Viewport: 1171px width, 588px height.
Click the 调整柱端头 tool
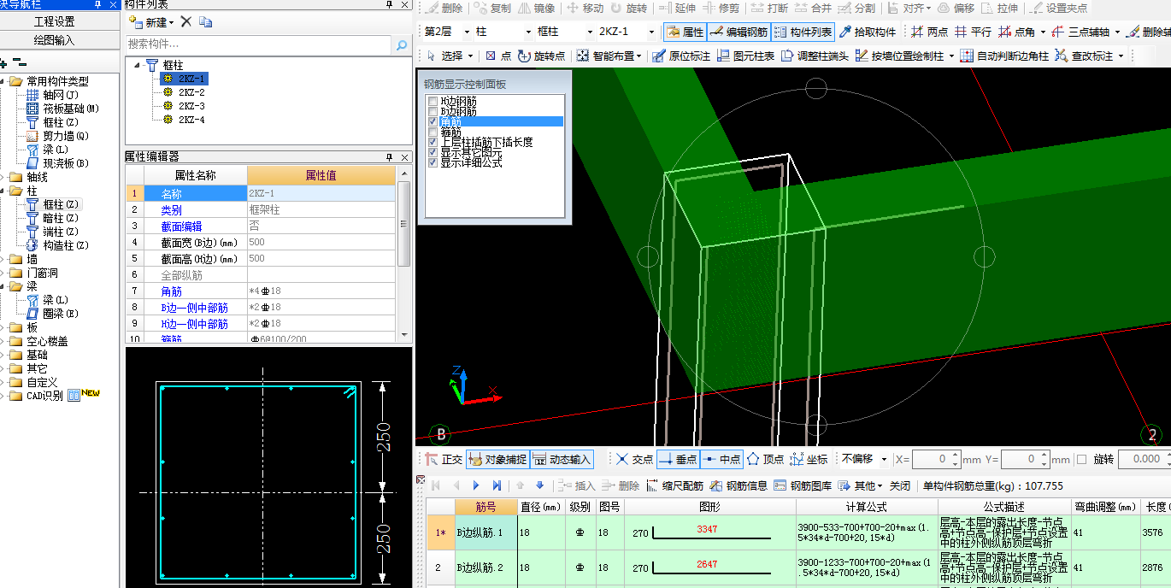(815, 56)
